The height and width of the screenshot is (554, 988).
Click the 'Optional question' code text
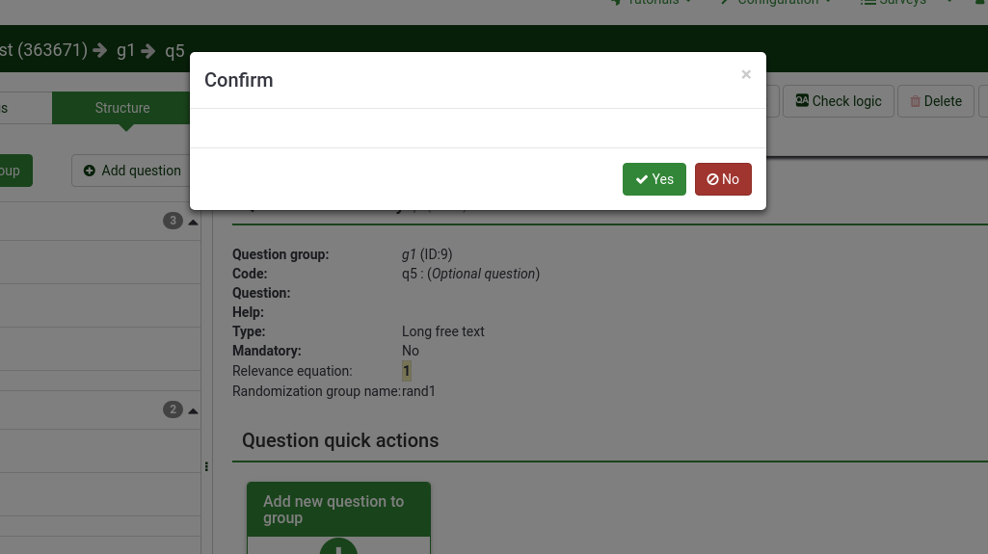click(485, 274)
